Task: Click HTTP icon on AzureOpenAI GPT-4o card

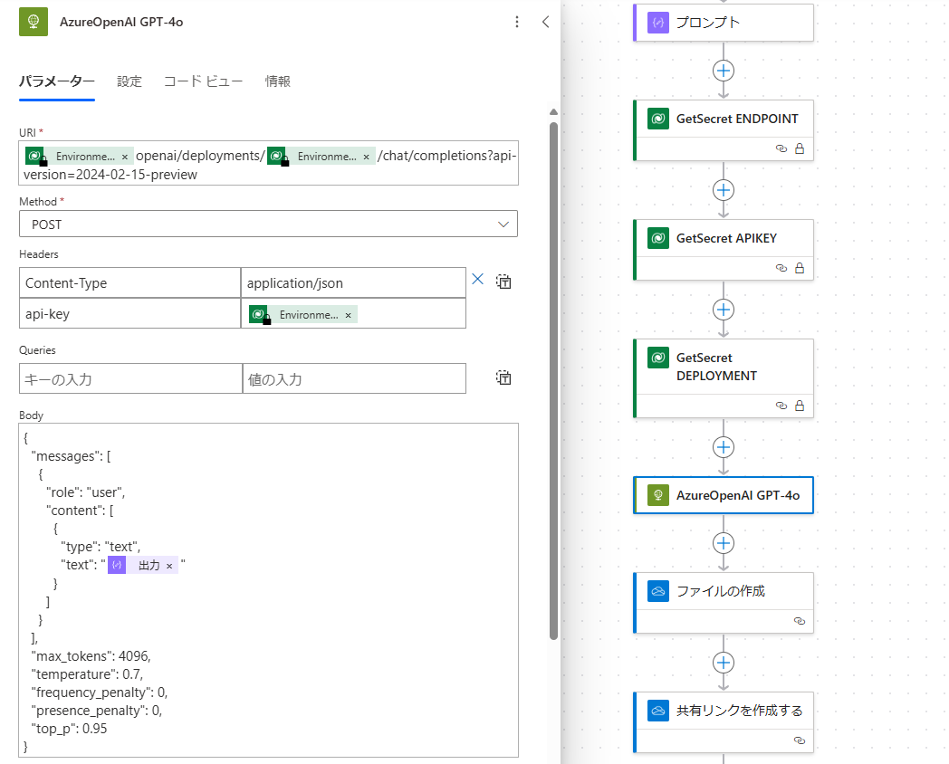Action: (658, 495)
